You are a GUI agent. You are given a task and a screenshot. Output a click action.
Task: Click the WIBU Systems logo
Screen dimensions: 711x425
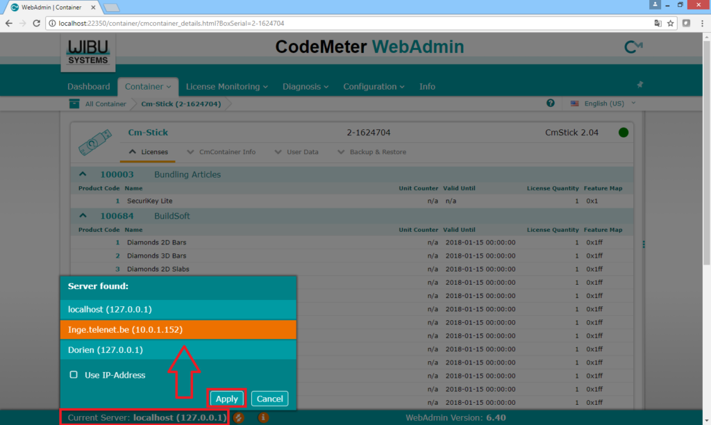87,51
